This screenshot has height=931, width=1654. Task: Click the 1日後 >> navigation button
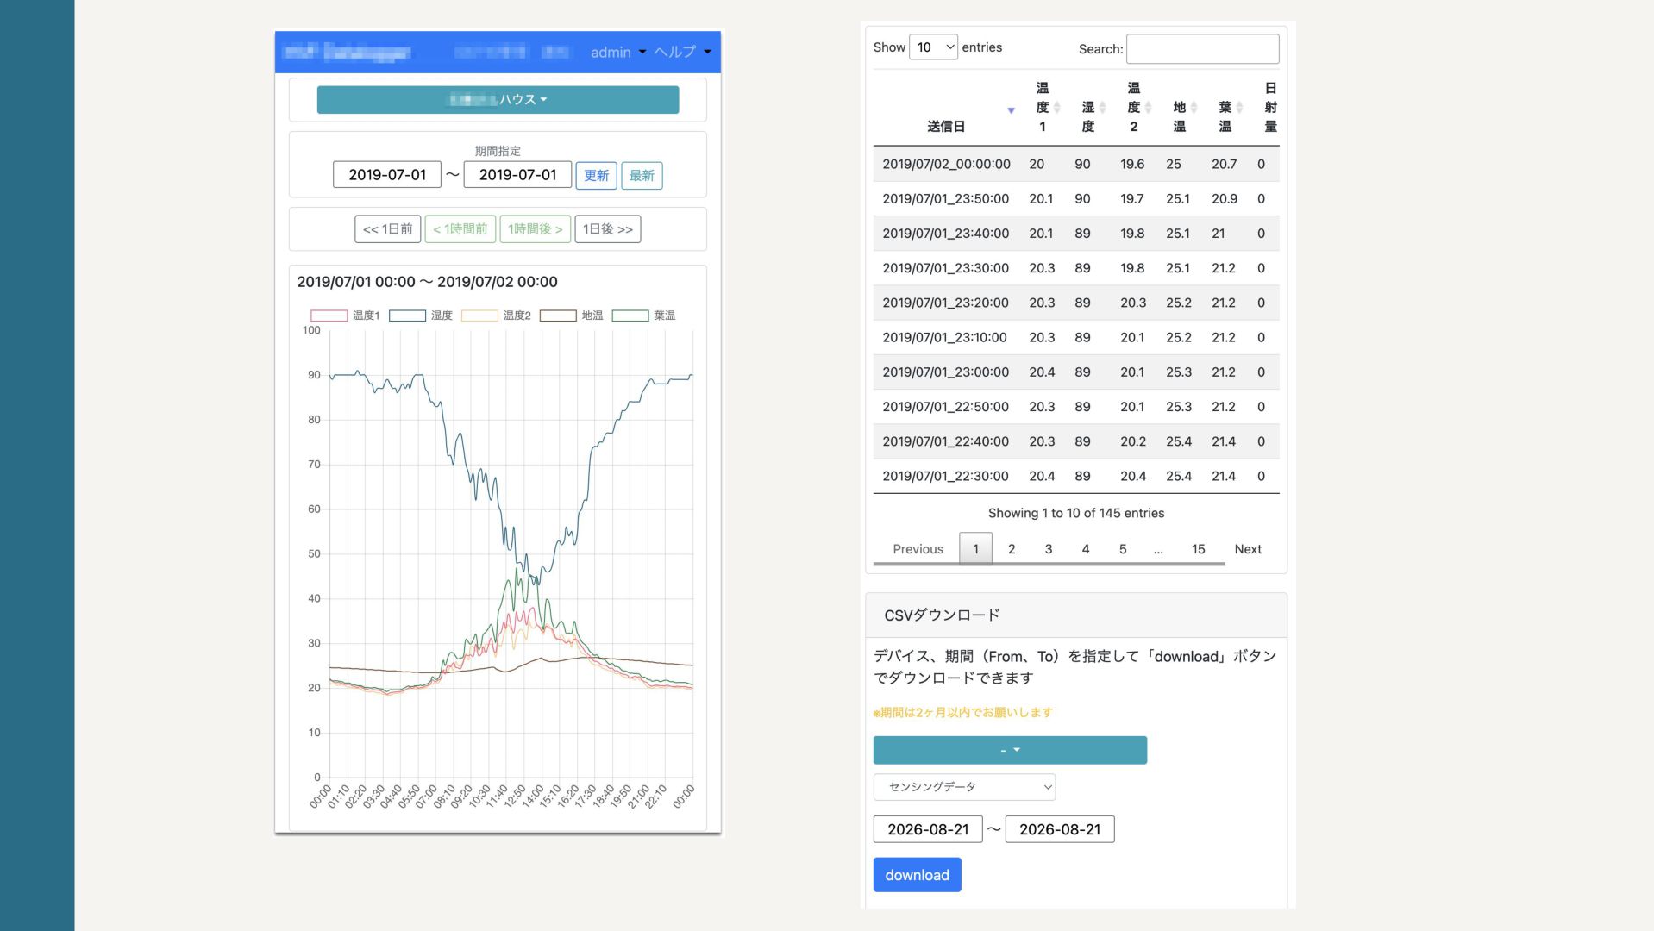[608, 229]
